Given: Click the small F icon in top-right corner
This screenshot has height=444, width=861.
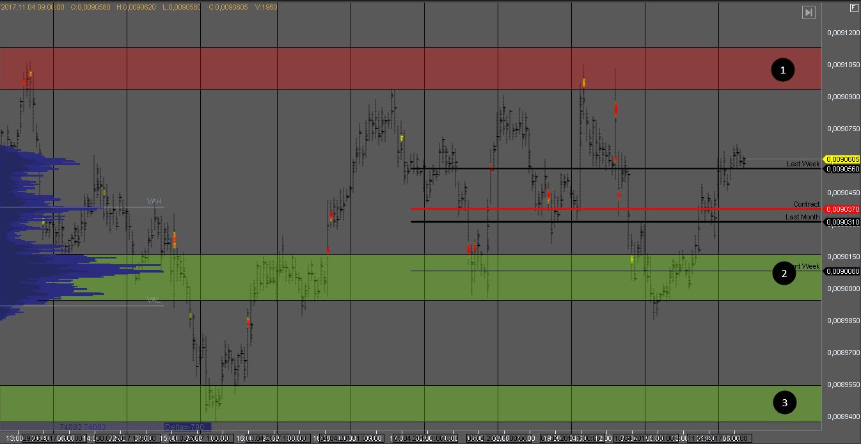Looking at the screenshot, I should 854,8.
